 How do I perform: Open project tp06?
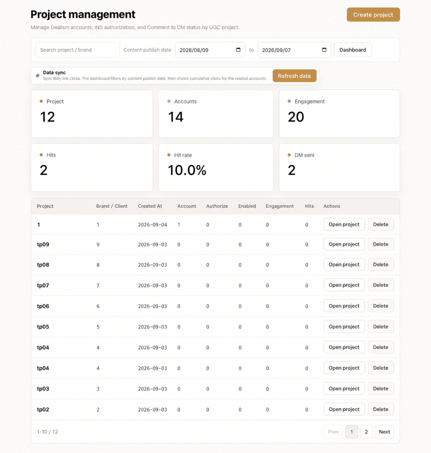point(344,306)
